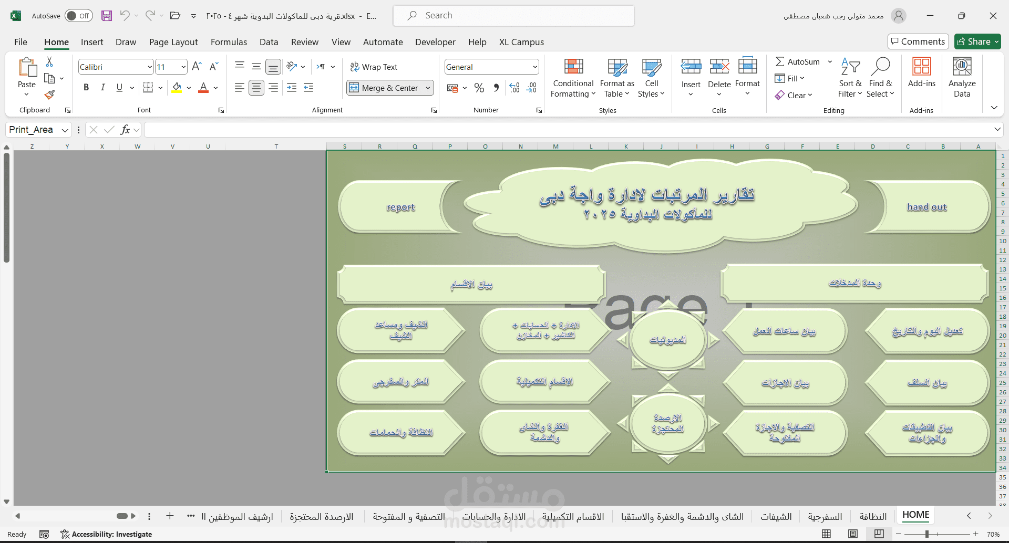Apply the Percent Style number format
Screen dimensions: 1009x543
(479, 88)
